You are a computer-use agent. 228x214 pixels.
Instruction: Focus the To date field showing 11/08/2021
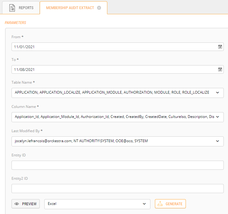point(112,69)
